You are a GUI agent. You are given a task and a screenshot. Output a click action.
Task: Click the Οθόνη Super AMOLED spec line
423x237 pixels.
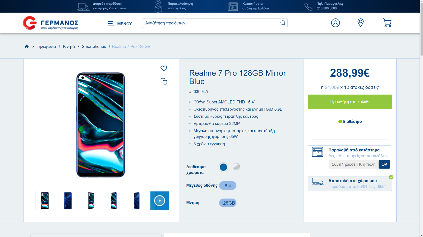224,102
